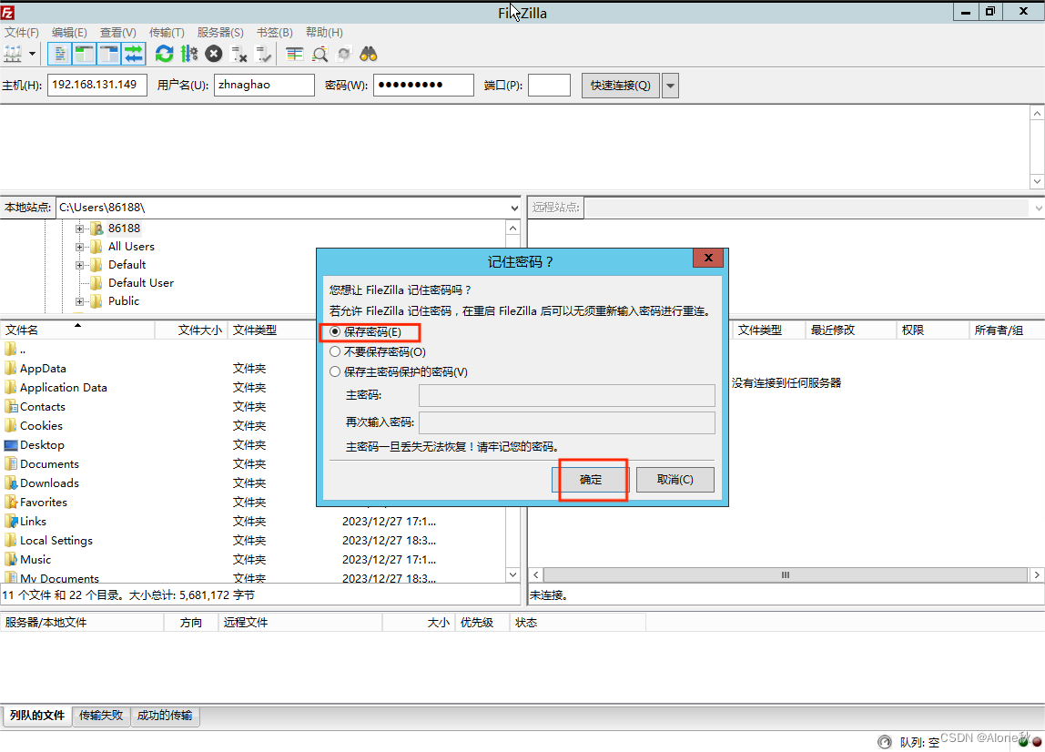Click the host address input field

click(97, 85)
